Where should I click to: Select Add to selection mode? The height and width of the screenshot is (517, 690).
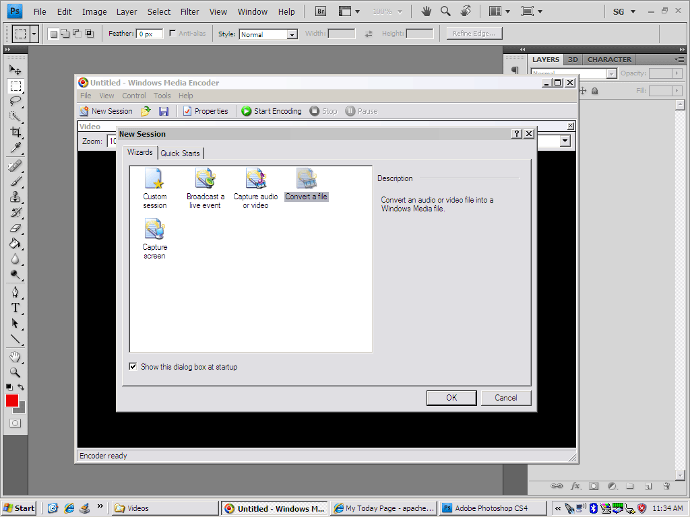[x=65, y=34]
